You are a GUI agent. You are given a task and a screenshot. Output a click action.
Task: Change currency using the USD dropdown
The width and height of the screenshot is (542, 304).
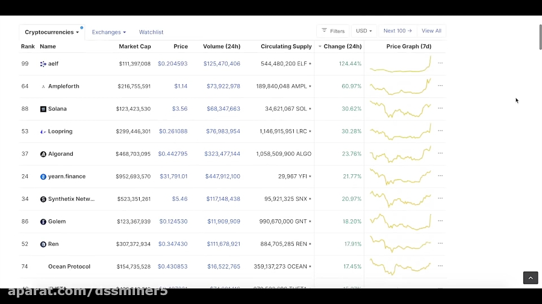coord(364,31)
